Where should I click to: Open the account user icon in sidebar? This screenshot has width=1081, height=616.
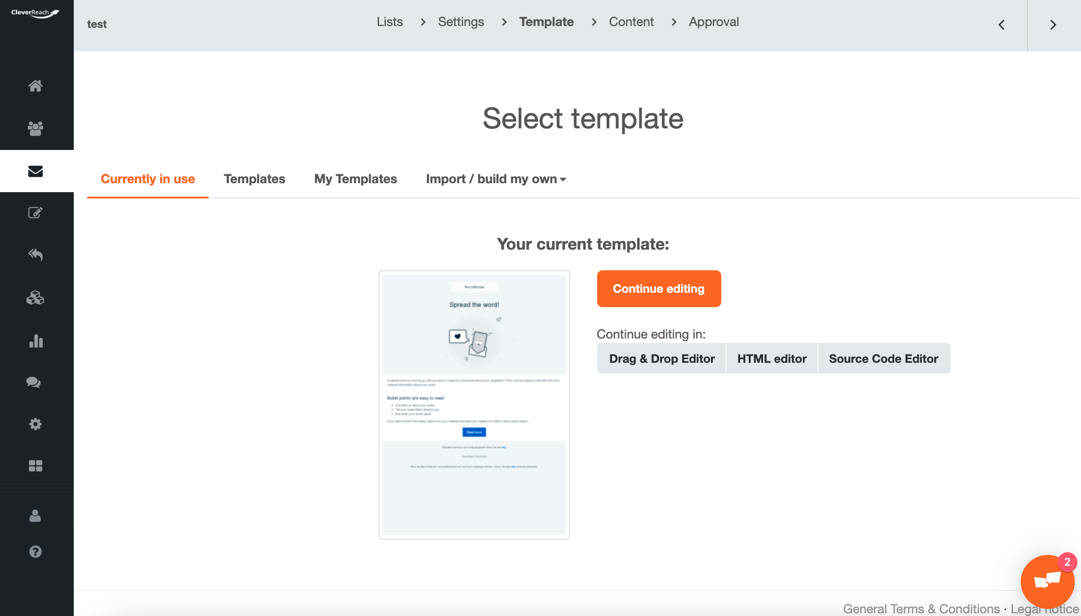36,516
